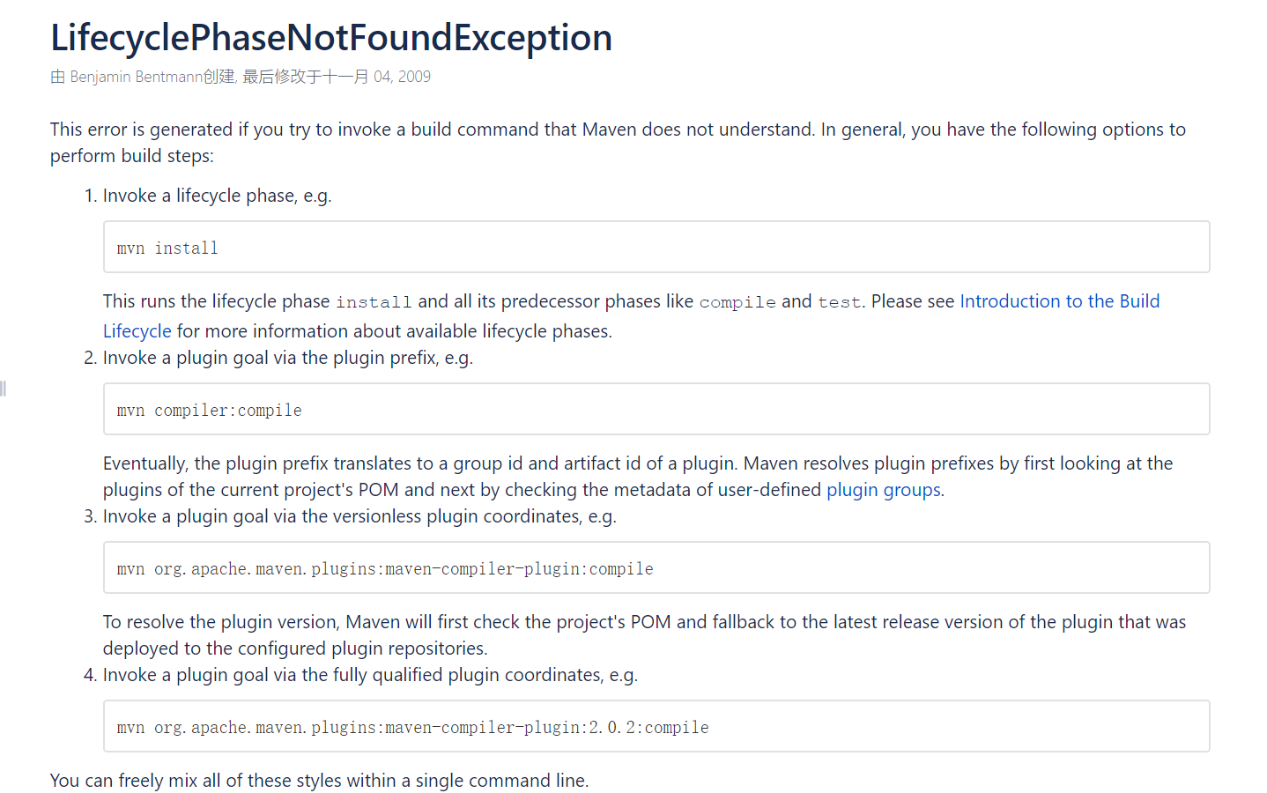Click the sidebar resize handle on left edge
1267x793 pixels.
[x=4, y=389]
